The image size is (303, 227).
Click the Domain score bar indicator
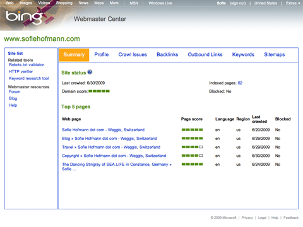[x=99, y=91]
